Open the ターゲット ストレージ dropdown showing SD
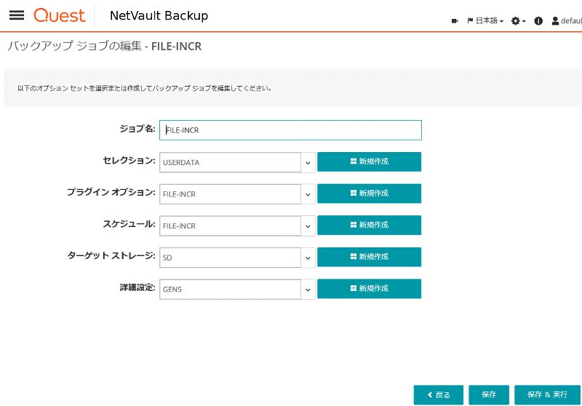 tap(238, 258)
